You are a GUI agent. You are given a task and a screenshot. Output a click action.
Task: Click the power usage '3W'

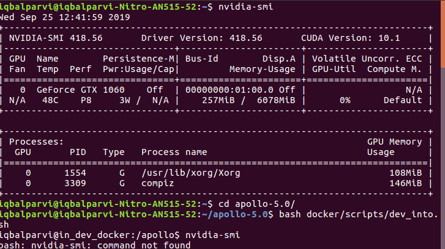tap(125, 100)
